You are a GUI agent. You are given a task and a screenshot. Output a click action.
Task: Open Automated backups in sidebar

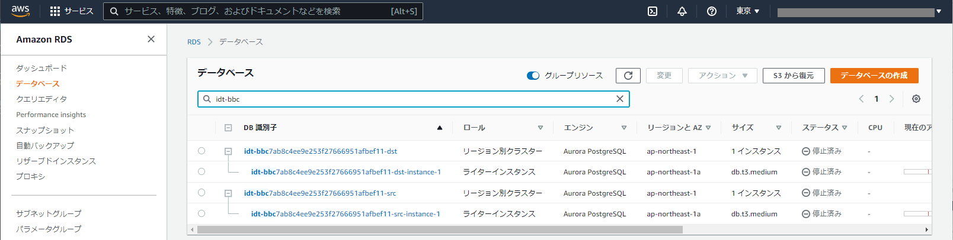[x=45, y=145]
